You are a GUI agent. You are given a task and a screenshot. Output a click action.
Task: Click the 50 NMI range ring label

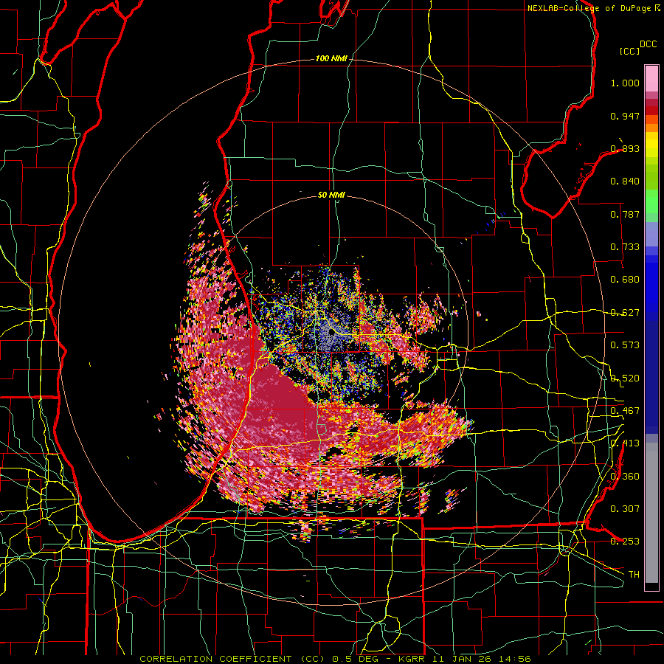(331, 196)
